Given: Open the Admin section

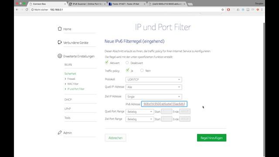Looking at the screenshot, I should pos(68,133).
